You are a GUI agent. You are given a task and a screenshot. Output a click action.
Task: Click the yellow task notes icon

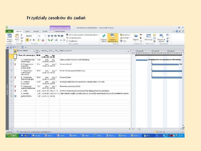click(x=154, y=35)
